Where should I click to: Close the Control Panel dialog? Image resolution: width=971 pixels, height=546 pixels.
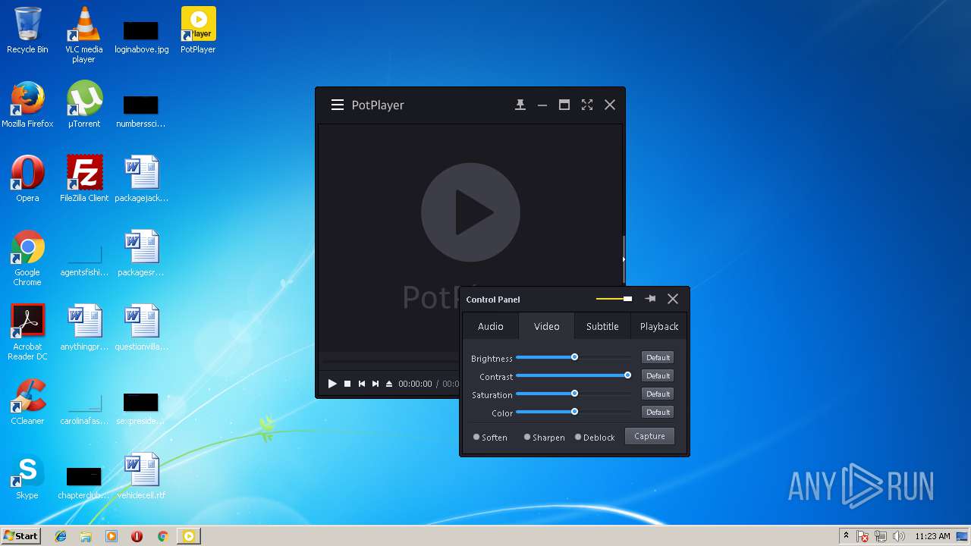[673, 299]
